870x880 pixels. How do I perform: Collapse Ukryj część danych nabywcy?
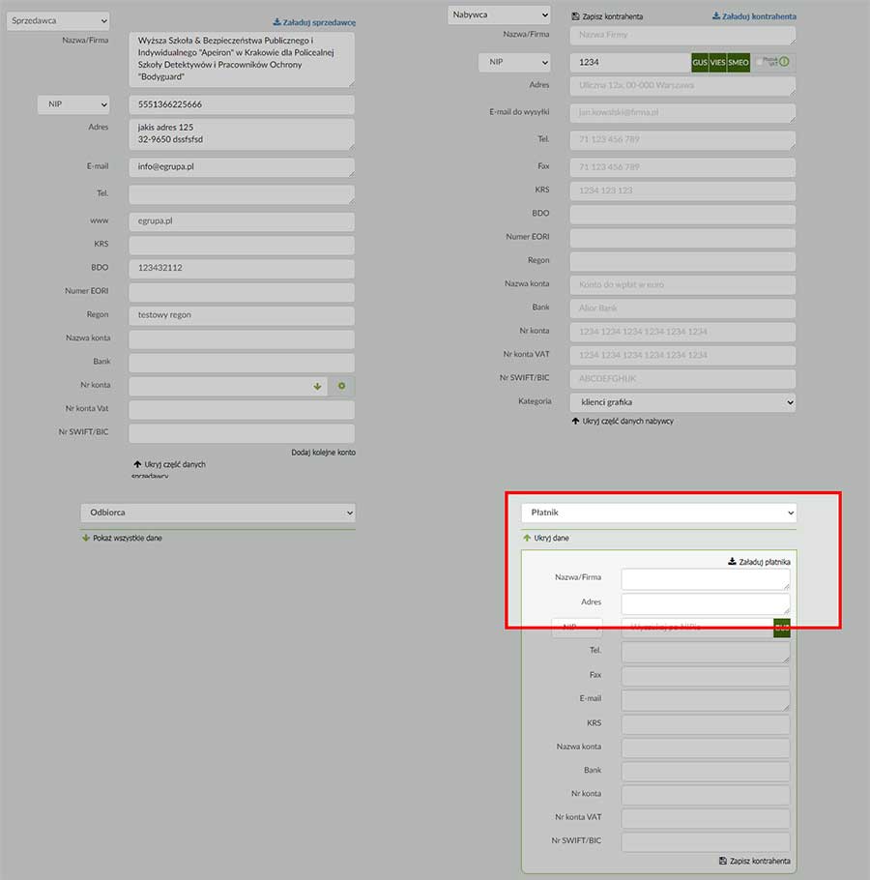[622, 421]
